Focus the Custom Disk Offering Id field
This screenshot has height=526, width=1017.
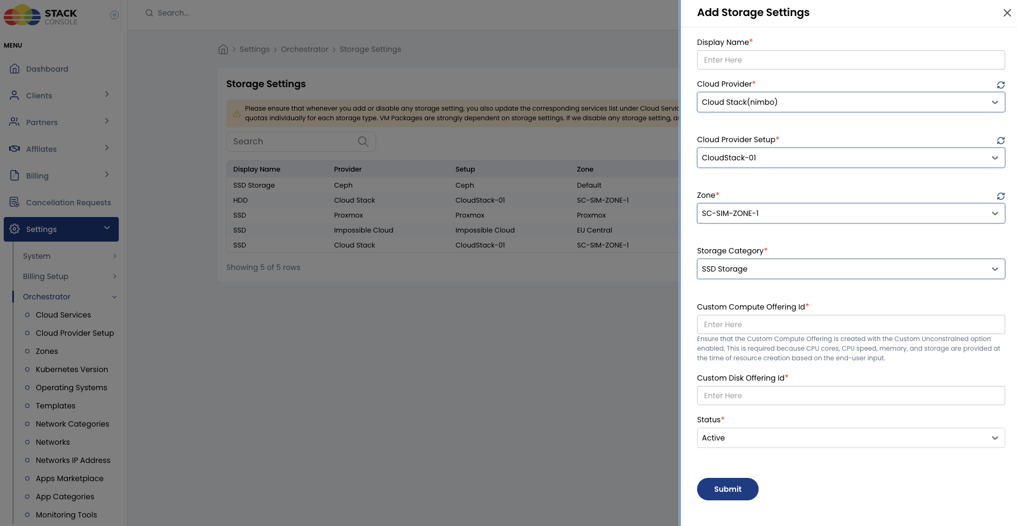click(851, 396)
